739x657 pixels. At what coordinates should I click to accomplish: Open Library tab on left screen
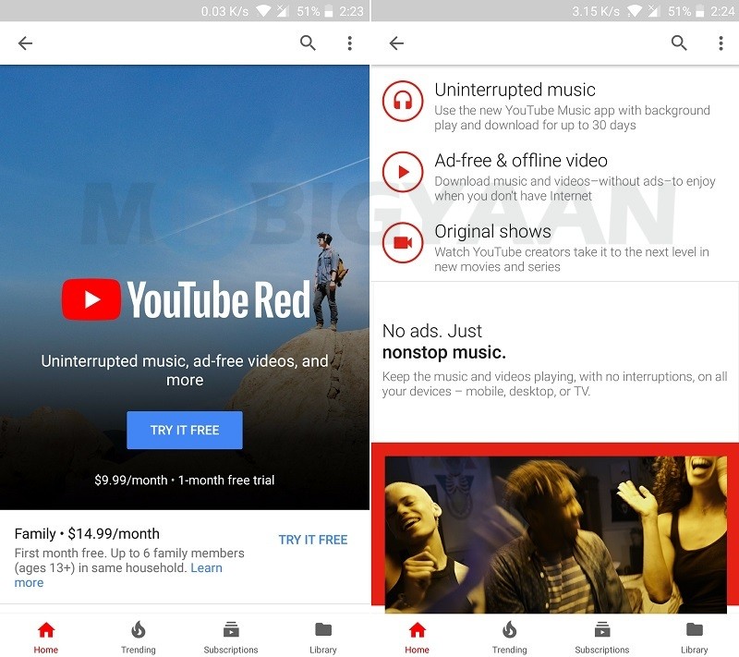pos(323,638)
